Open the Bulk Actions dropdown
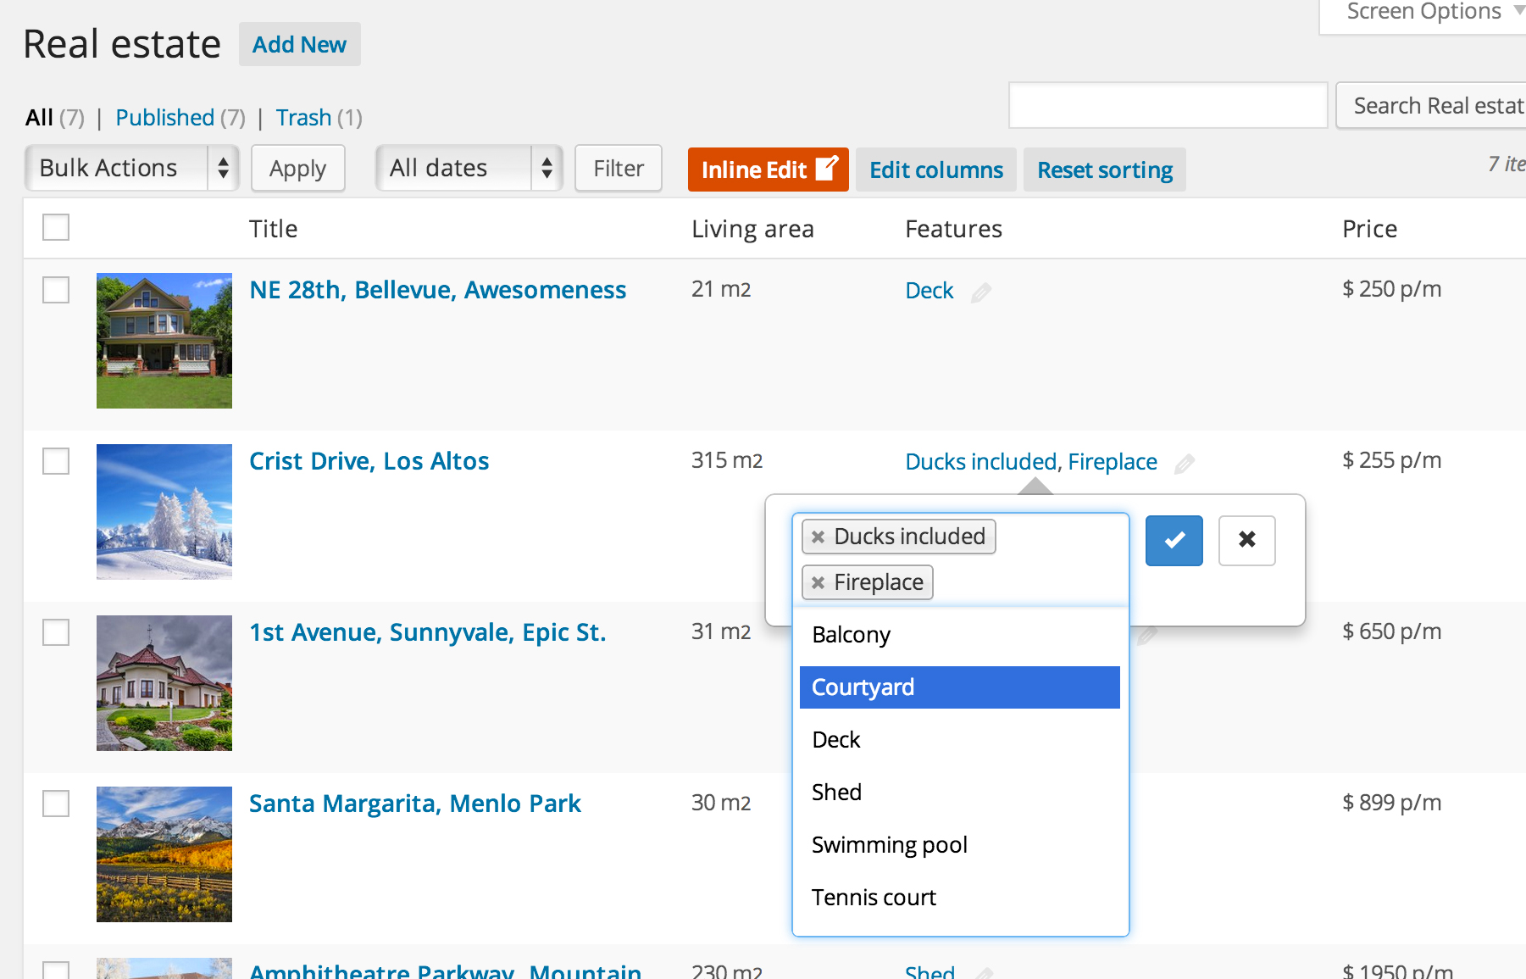Image resolution: width=1526 pixels, height=979 pixels. click(x=132, y=168)
